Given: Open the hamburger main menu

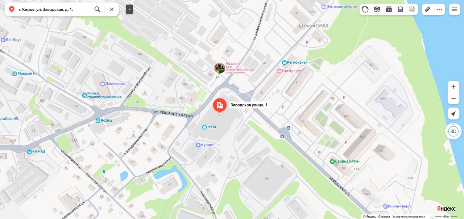Looking at the screenshot, I should [x=454, y=9].
